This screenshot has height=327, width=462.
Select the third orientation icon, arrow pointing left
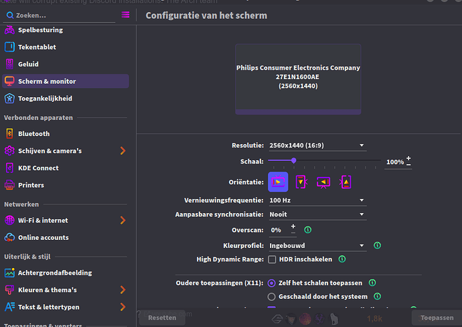(x=323, y=182)
